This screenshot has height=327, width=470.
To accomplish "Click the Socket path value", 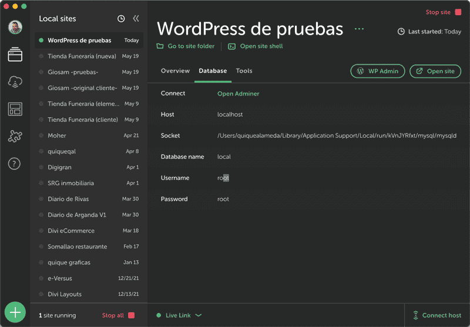I will coord(337,136).
